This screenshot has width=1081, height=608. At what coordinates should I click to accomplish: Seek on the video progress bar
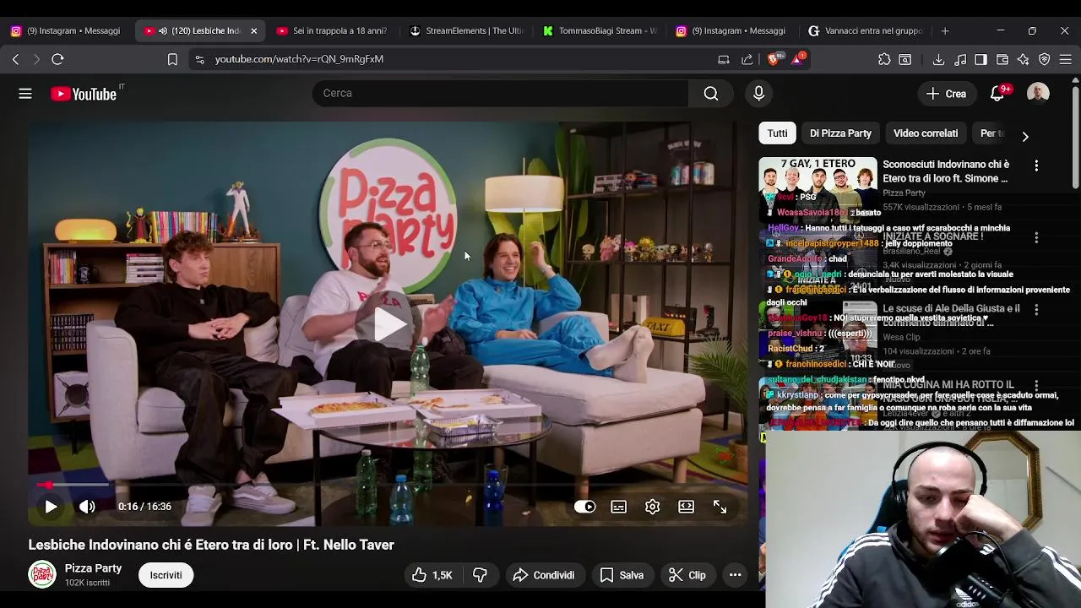(x=388, y=485)
